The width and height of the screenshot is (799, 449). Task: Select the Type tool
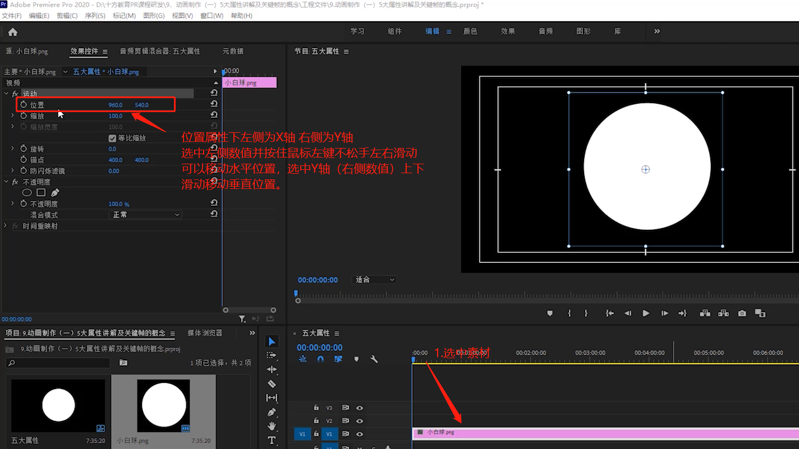[272, 440]
